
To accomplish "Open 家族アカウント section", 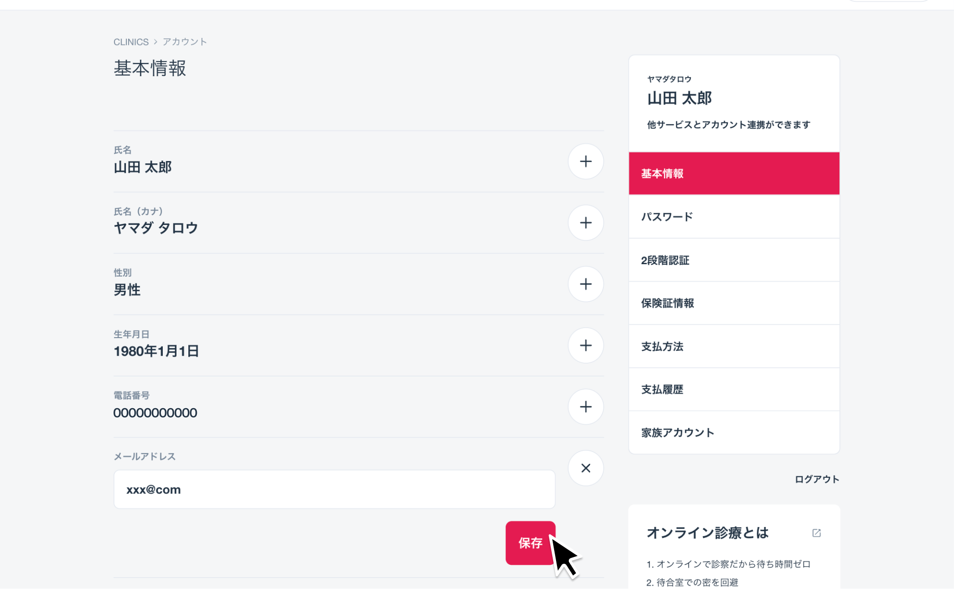I will 733,433.
